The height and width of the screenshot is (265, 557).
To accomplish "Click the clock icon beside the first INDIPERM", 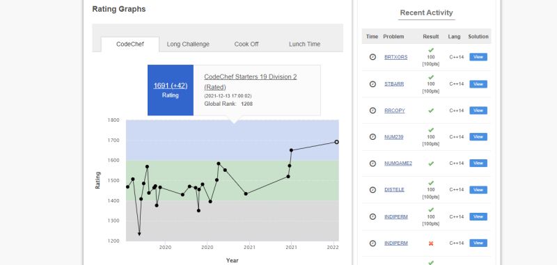I will [372, 216].
